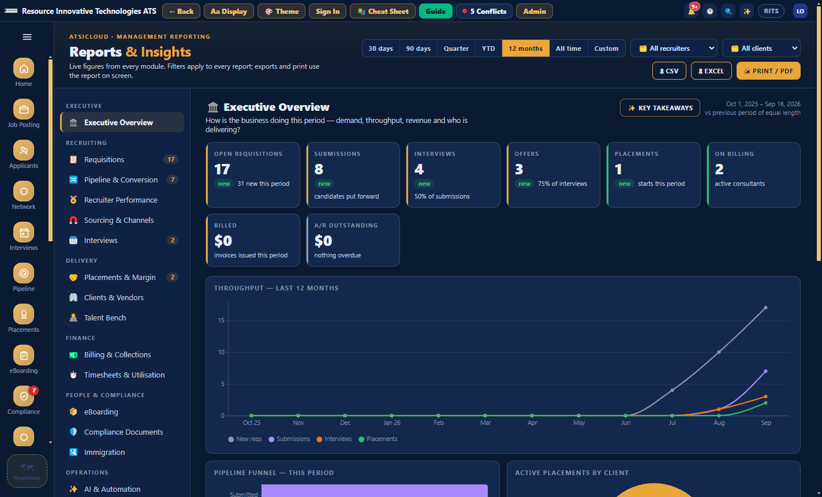Viewport: 822px width, 497px height.
Task: Click the Print / PDF button
Action: 768,70
